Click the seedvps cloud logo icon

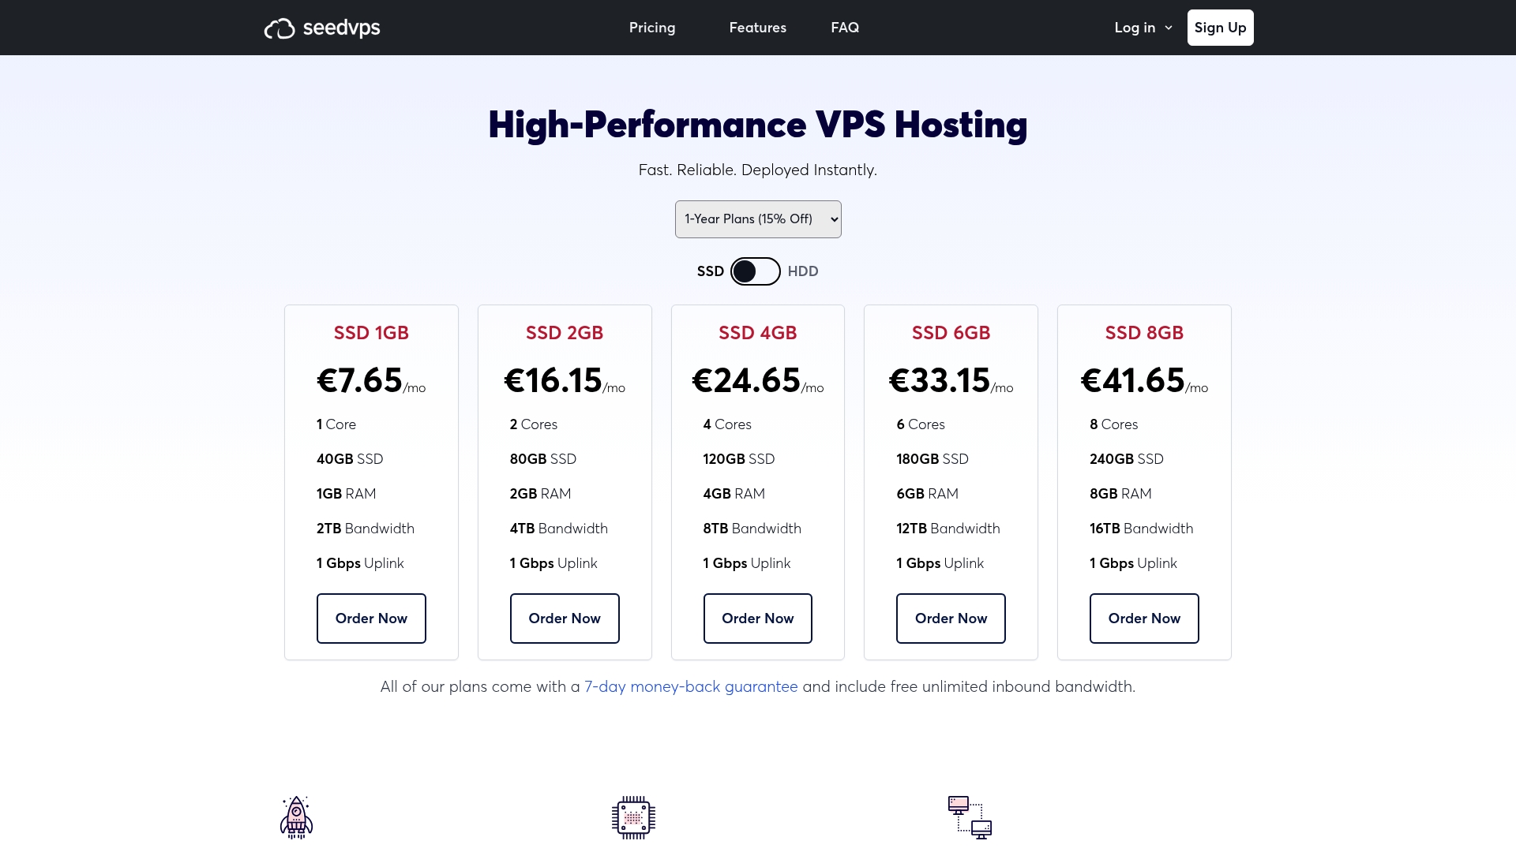[280, 28]
